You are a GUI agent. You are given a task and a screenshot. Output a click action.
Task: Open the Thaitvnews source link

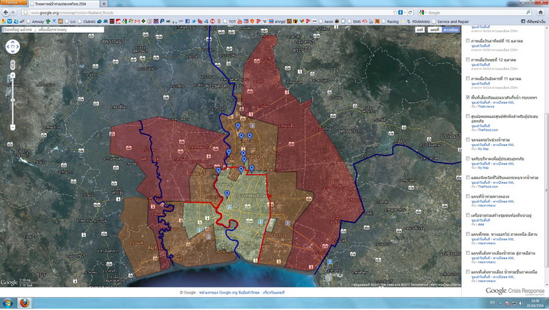tap(486, 106)
